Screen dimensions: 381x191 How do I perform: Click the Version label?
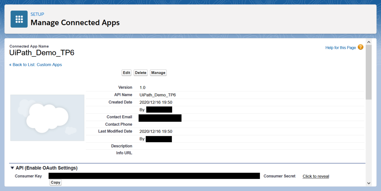pyautogui.click(x=125, y=87)
